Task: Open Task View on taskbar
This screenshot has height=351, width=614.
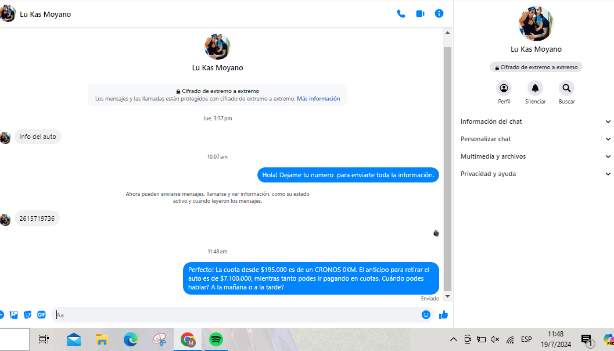Action: point(44,339)
